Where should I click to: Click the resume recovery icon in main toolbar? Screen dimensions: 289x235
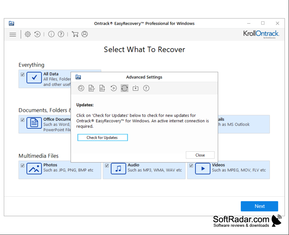pos(37,34)
